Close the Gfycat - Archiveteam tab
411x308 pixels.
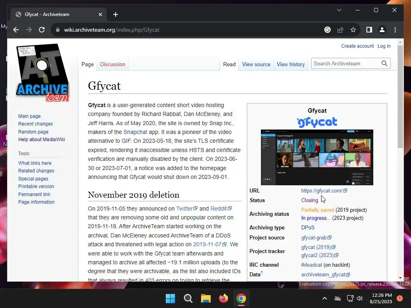pos(100,14)
